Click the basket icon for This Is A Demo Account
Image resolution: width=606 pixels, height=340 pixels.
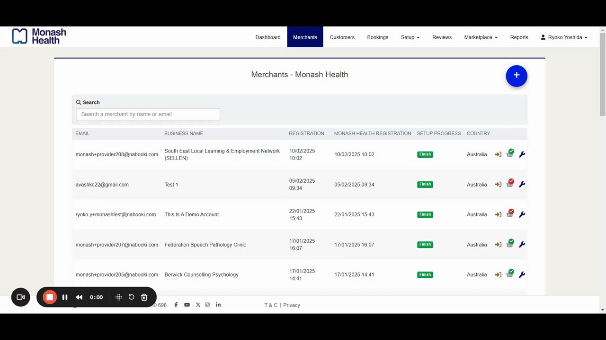(x=510, y=213)
